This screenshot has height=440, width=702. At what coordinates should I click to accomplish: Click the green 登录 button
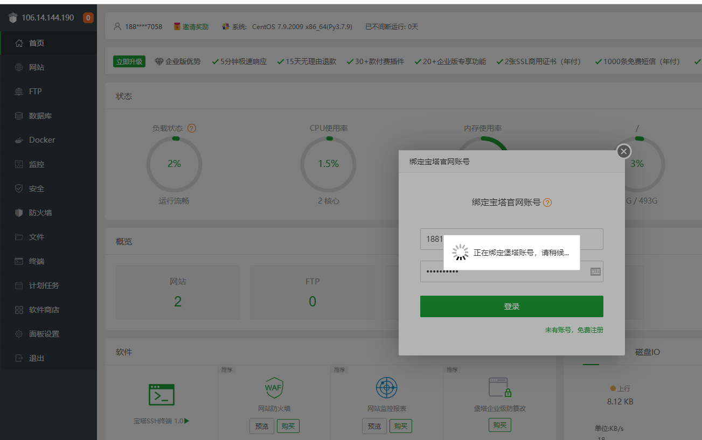(x=512, y=306)
